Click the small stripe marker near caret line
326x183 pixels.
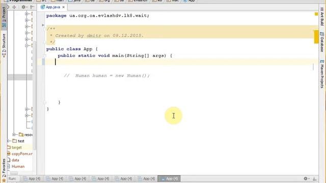pos(313,67)
